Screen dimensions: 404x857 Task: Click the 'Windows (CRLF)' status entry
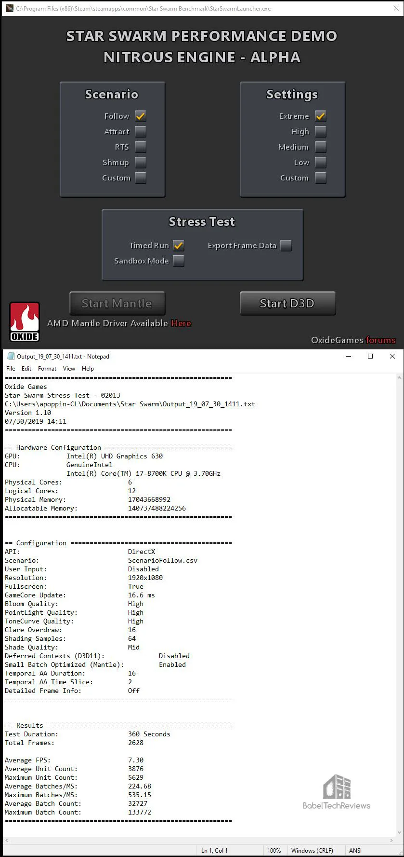click(312, 851)
